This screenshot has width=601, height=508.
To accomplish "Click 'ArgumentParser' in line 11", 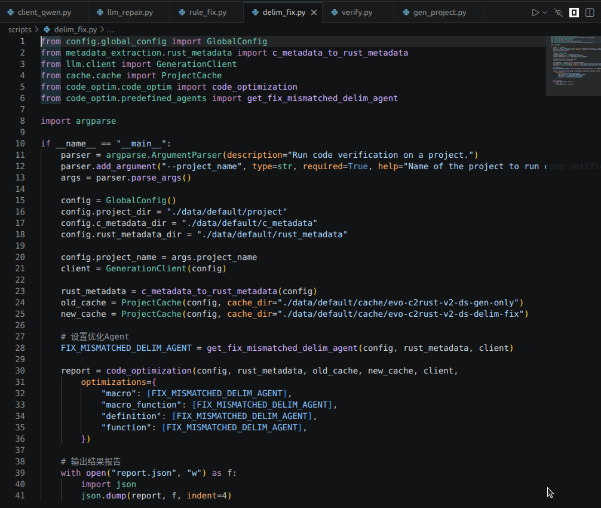I will [x=186, y=155].
